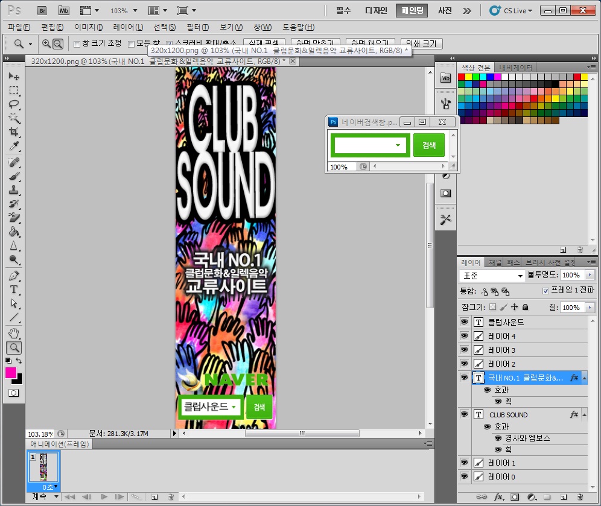Click the opacity 100% value field
This screenshot has height=506, width=601.
click(x=571, y=275)
